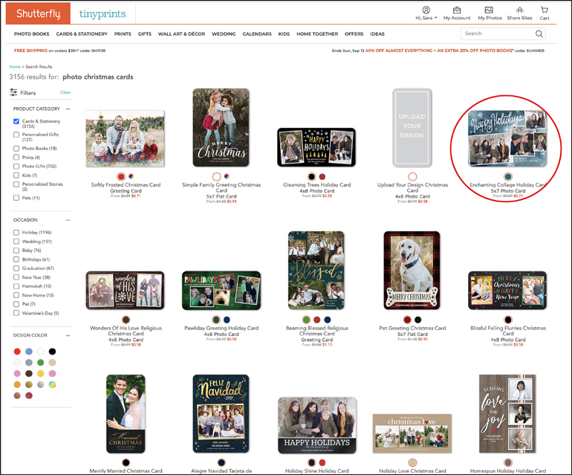Select the red design color swatch
This screenshot has height=475, width=572.
coord(17,352)
